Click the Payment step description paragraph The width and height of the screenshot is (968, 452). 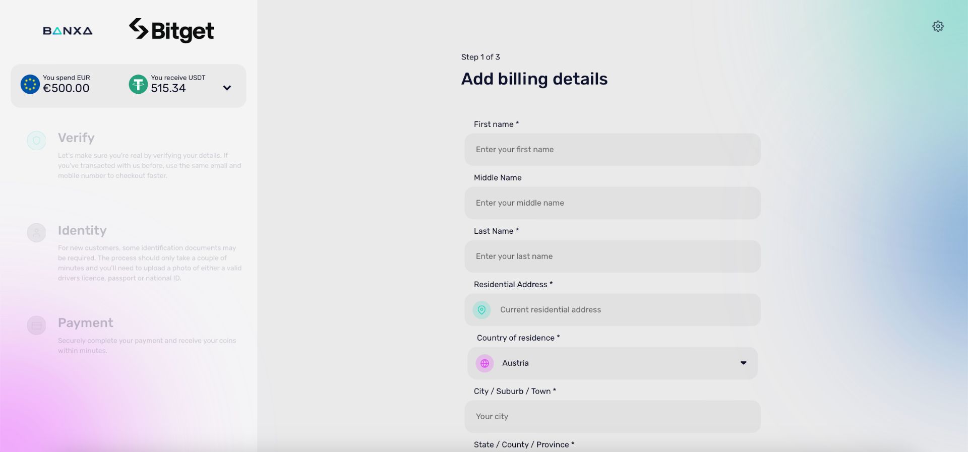click(147, 346)
